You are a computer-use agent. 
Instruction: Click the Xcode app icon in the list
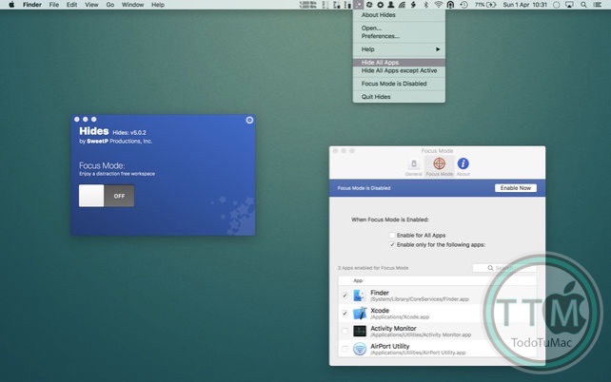(360, 314)
